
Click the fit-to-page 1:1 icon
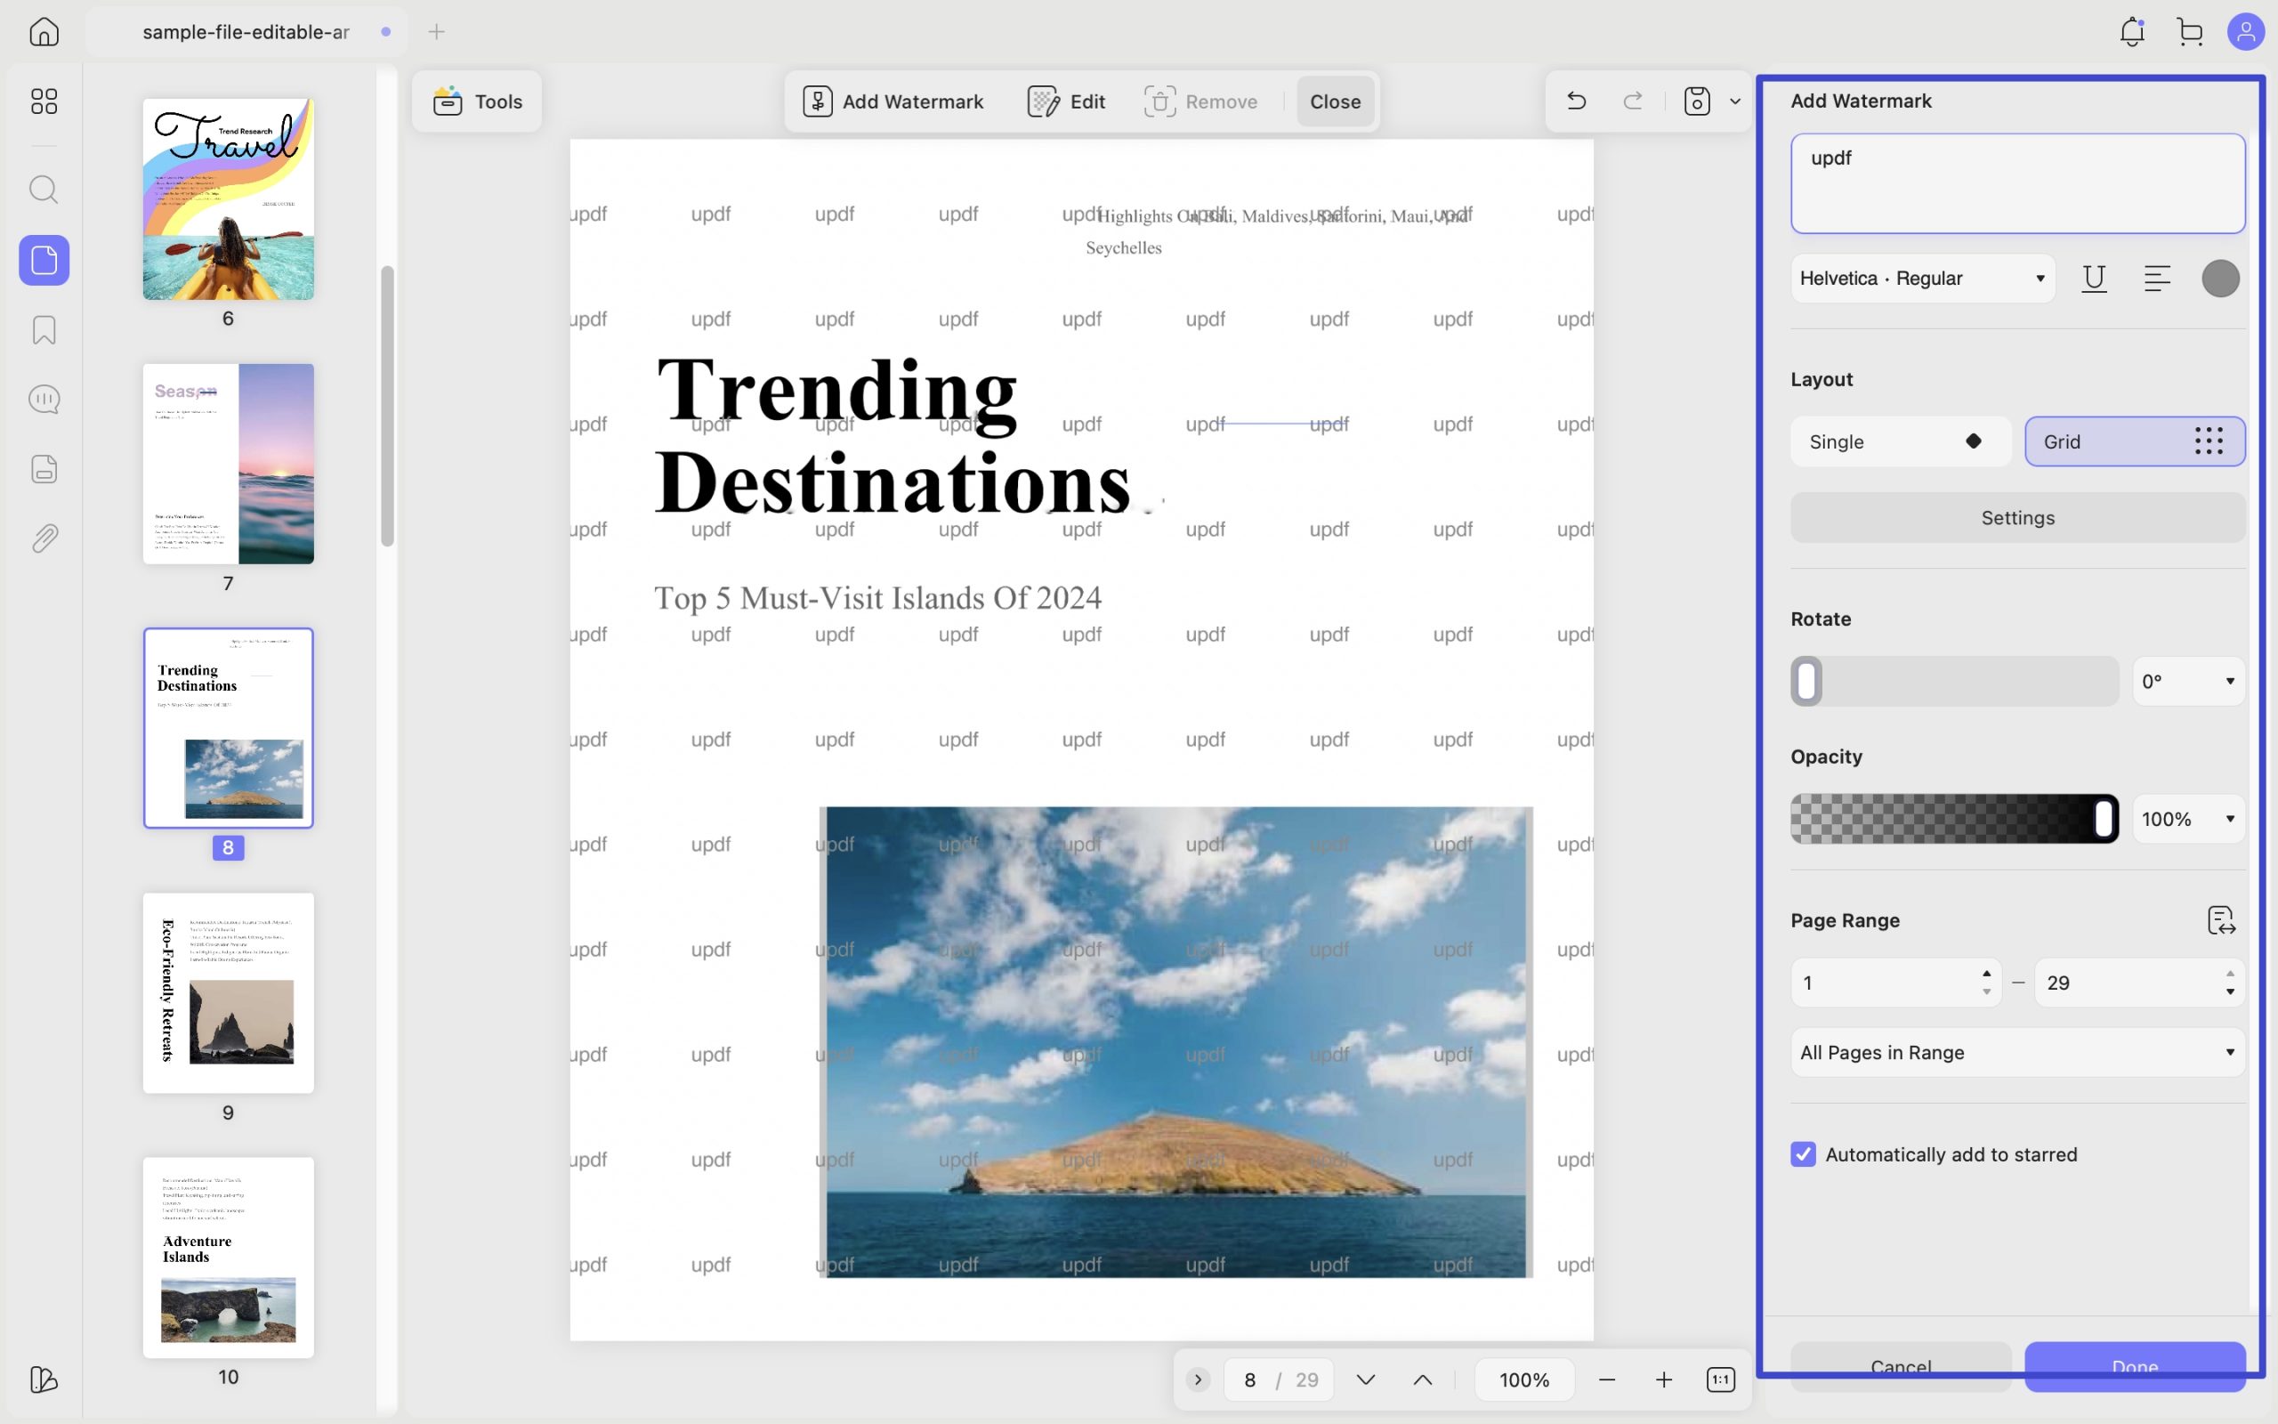pos(1721,1379)
